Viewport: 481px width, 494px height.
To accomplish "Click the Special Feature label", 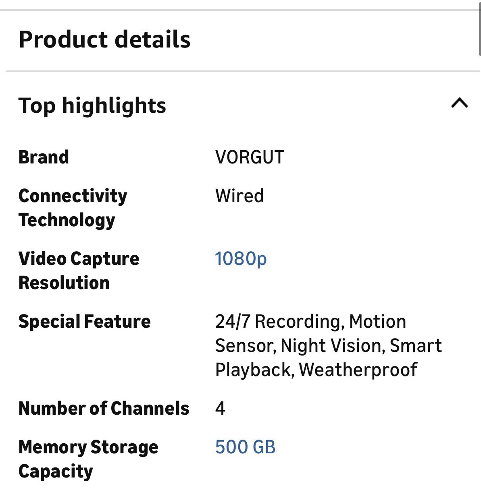I will pyautogui.click(x=85, y=321).
